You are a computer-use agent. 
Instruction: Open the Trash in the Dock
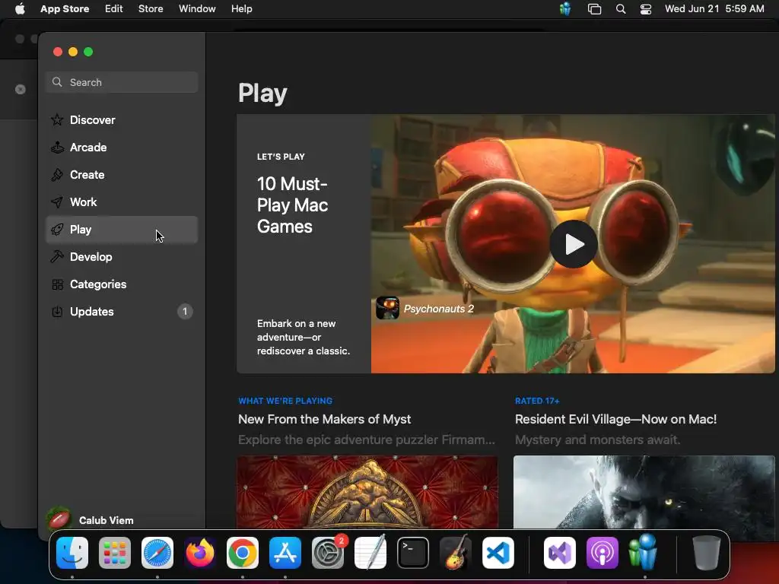point(707,553)
